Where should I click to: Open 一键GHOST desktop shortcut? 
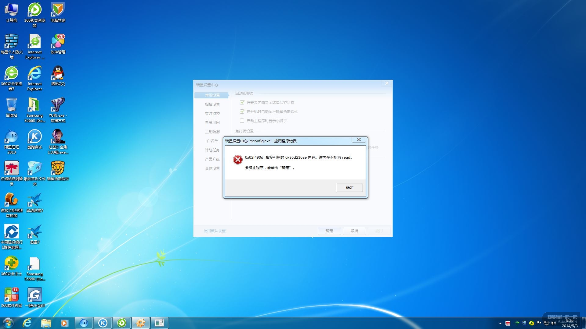pos(34,295)
